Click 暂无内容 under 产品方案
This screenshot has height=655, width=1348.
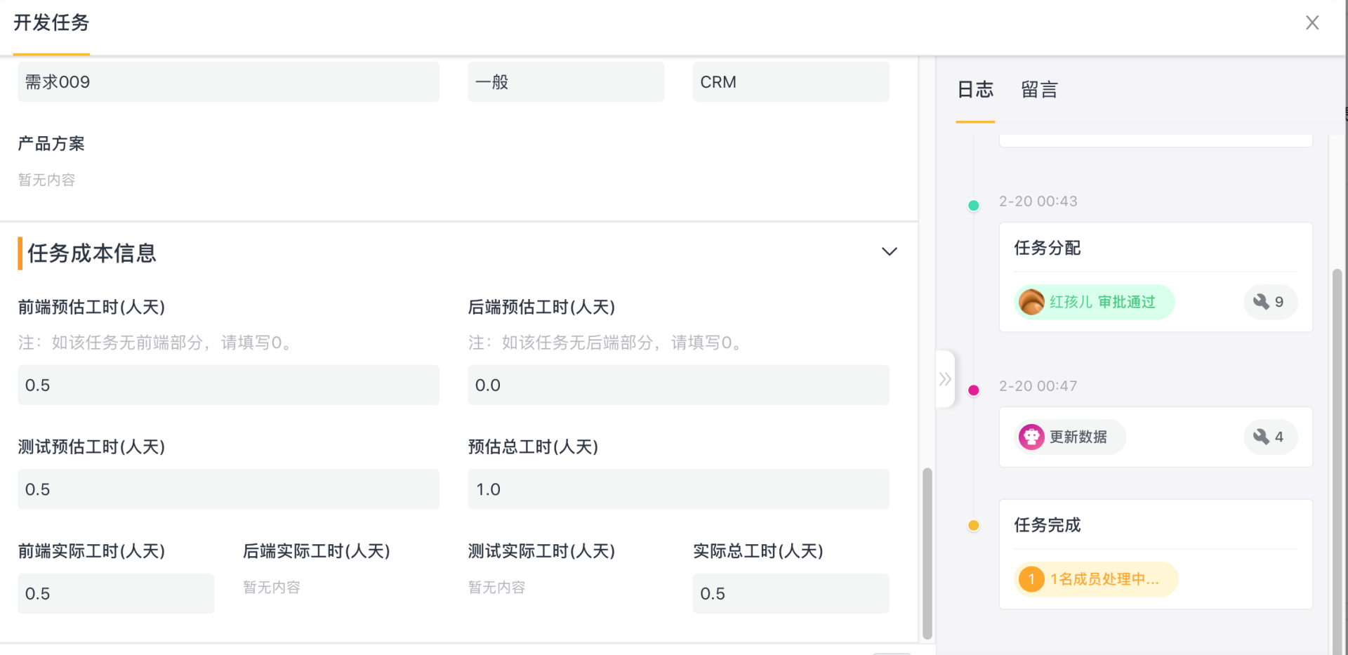[46, 180]
